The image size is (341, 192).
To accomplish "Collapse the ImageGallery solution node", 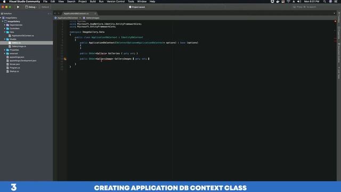I will (x=1, y=18).
